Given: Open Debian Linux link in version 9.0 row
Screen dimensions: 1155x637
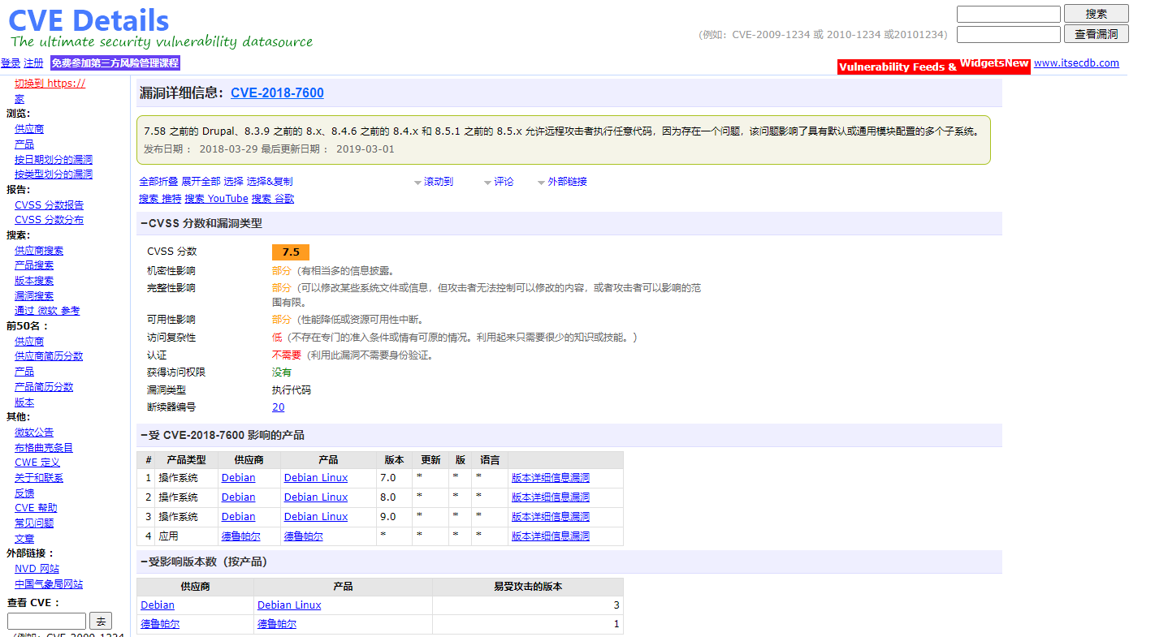Looking at the screenshot, I should (x=316, y=517).
